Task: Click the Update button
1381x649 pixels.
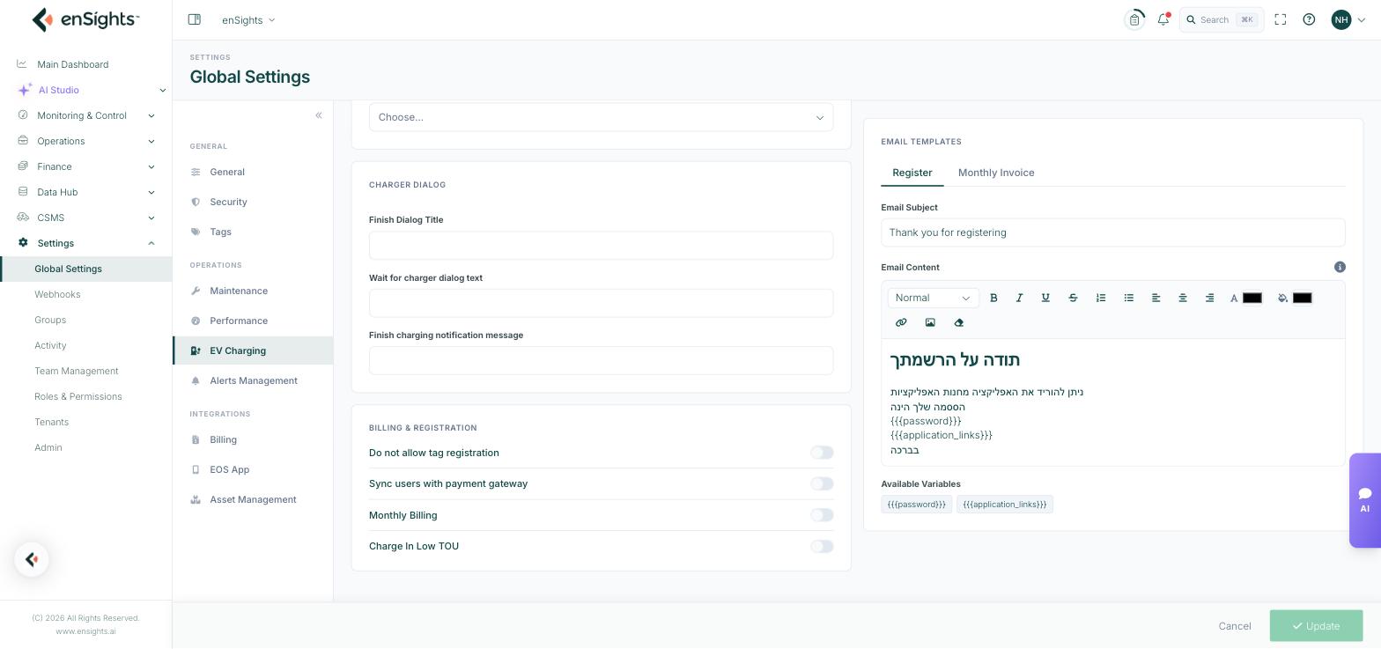Action: pos(1316,626)
